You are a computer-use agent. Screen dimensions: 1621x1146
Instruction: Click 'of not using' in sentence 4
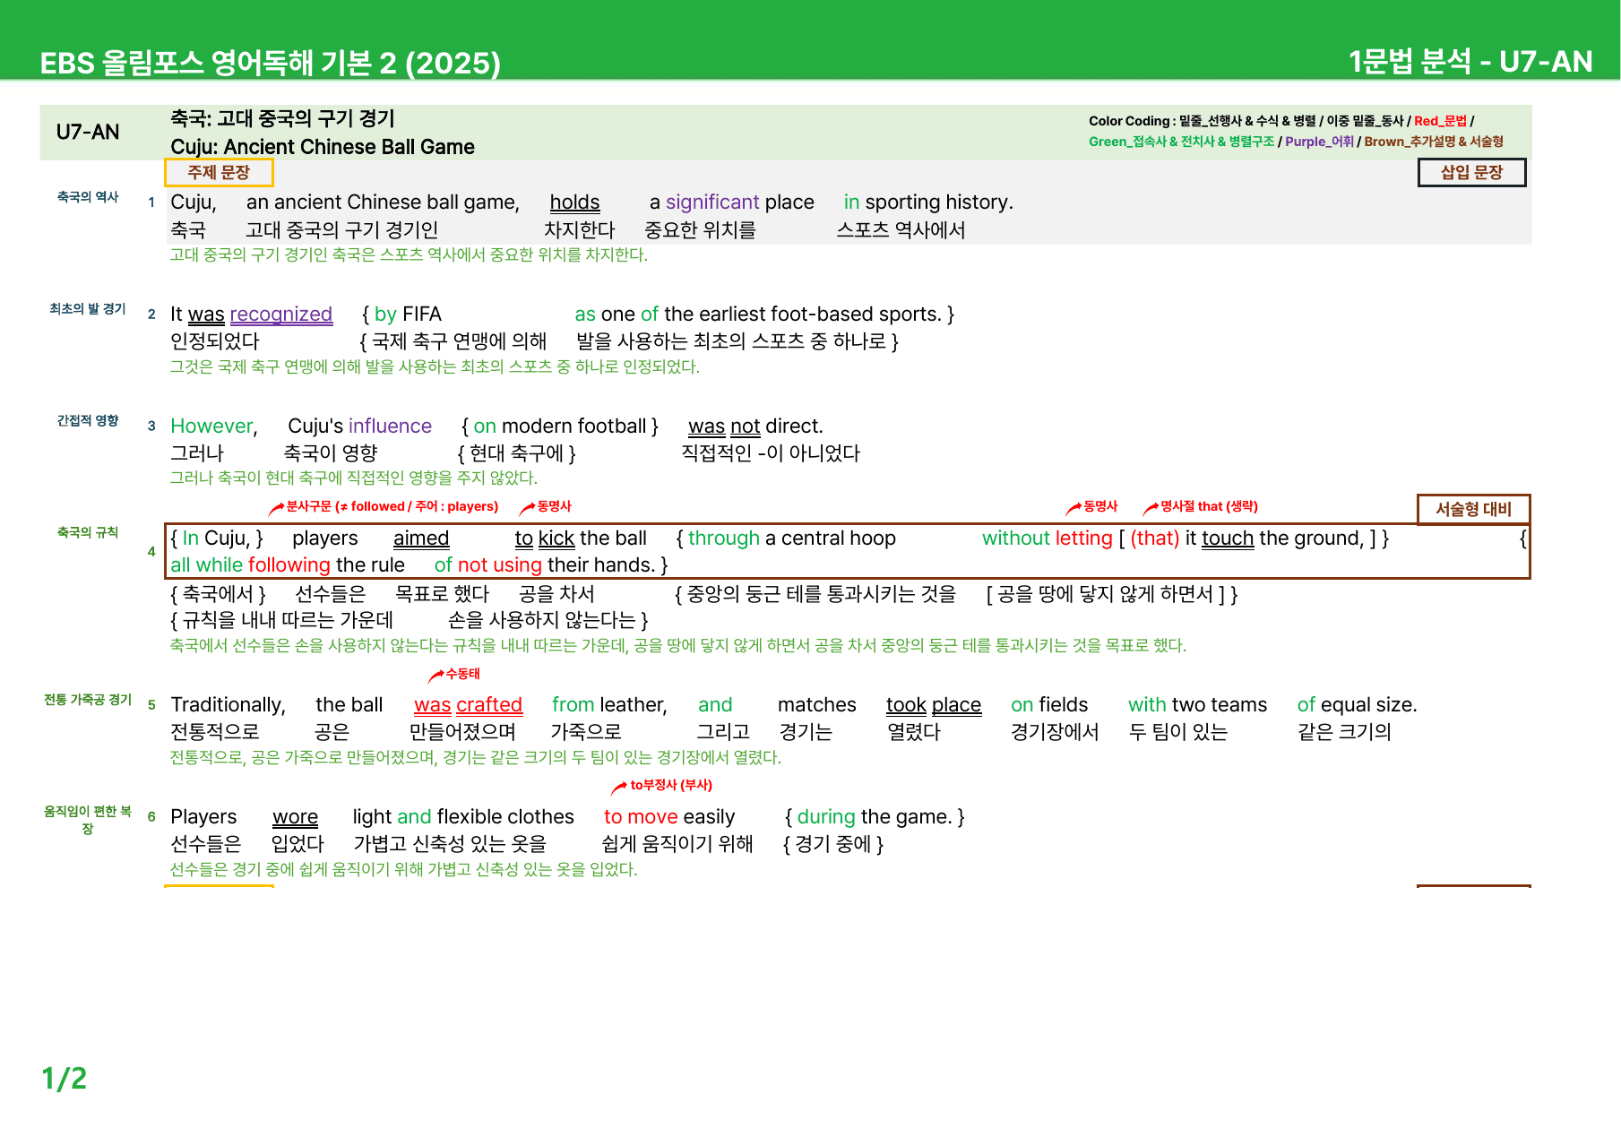pyautogui.click(x=488, y=565)
